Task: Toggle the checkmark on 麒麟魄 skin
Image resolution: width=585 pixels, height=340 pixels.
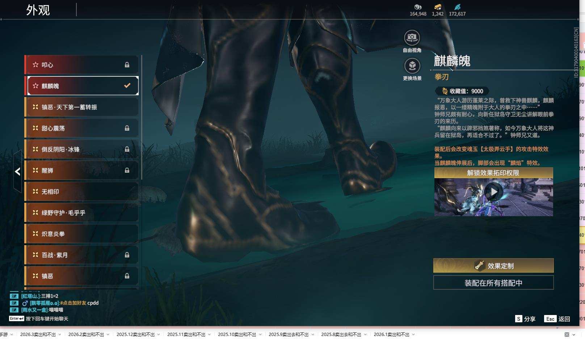Action: coord(127,86)
